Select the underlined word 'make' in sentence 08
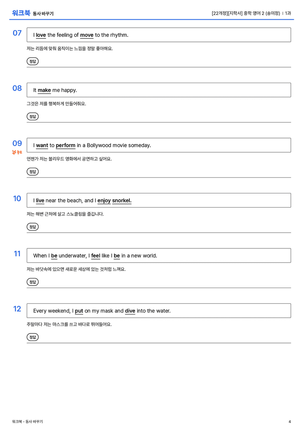The image size is (303, 430). tap(44, 90)
